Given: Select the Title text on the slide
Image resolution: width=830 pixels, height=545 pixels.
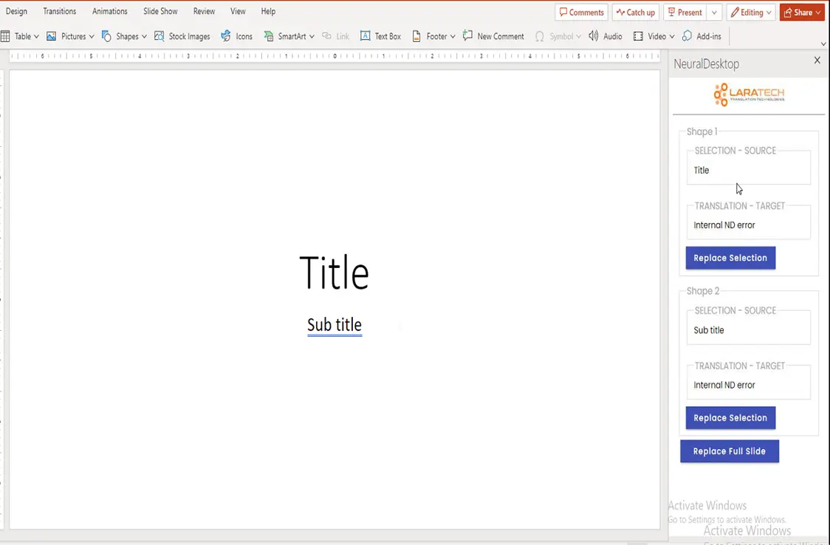Looking at the screenshot, I should click(334, 272).
